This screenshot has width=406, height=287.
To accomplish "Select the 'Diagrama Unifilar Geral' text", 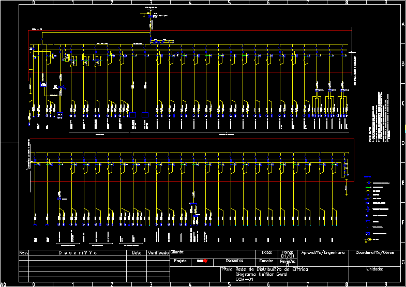I will click(261, 275).
